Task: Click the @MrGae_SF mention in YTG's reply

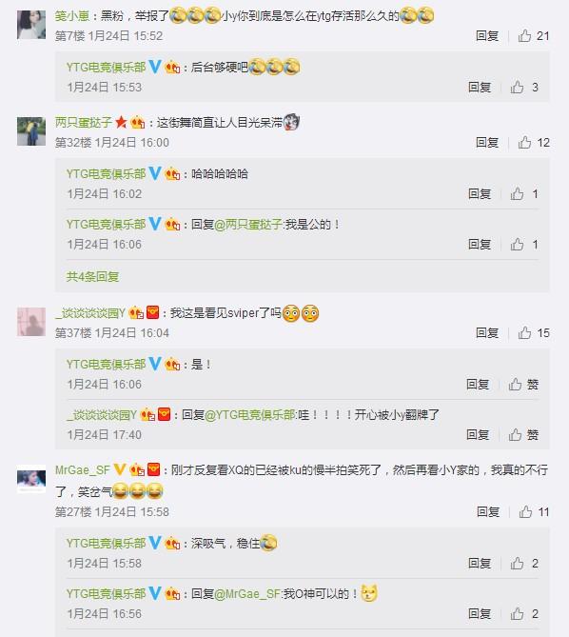Action: [x=246, y=594]
